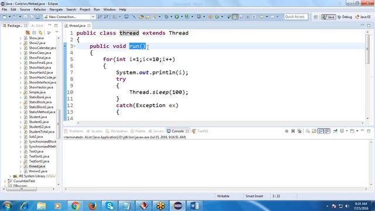Open the File menu
The height and width of the screenshot is (211, 375).
[x=4, y=9]
